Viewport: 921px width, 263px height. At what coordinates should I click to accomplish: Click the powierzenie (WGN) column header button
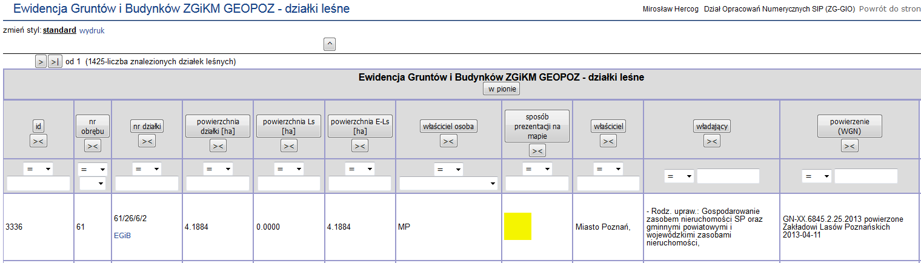(849, 126)
